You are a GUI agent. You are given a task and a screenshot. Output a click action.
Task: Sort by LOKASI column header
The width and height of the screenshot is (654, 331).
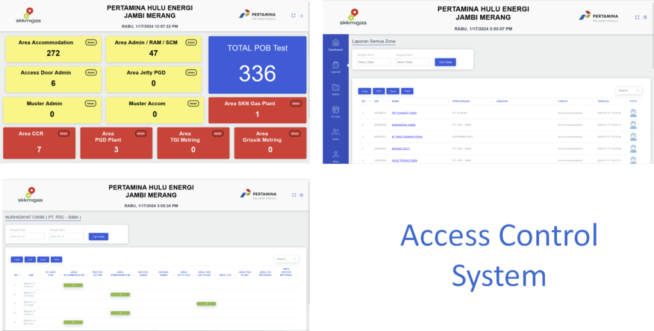click(x=563, y=101)
